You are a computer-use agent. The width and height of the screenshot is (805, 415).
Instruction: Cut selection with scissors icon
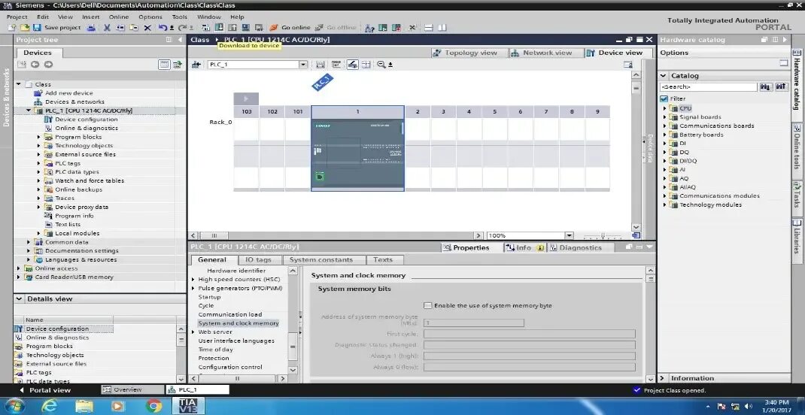[x=107, y=28]
